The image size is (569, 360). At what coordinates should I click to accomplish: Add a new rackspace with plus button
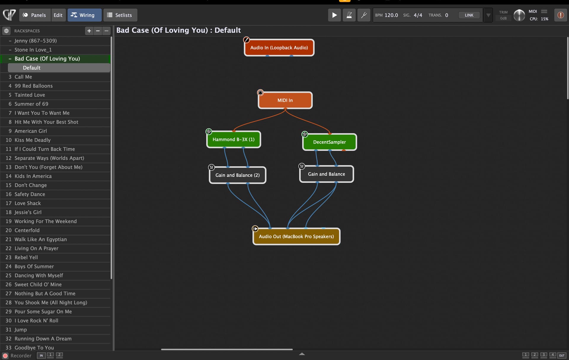[89, 31]
